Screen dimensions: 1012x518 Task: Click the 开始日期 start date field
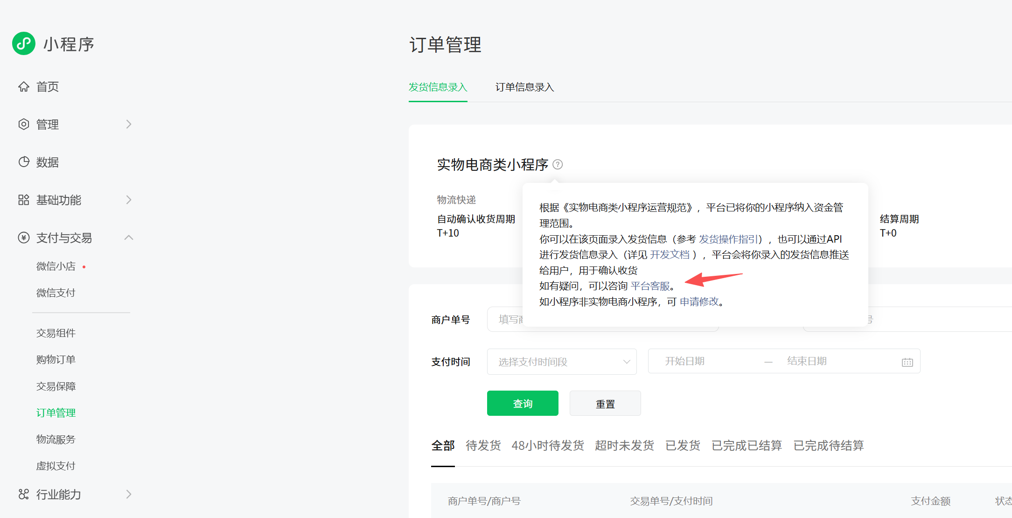click(x=685, y=361)
